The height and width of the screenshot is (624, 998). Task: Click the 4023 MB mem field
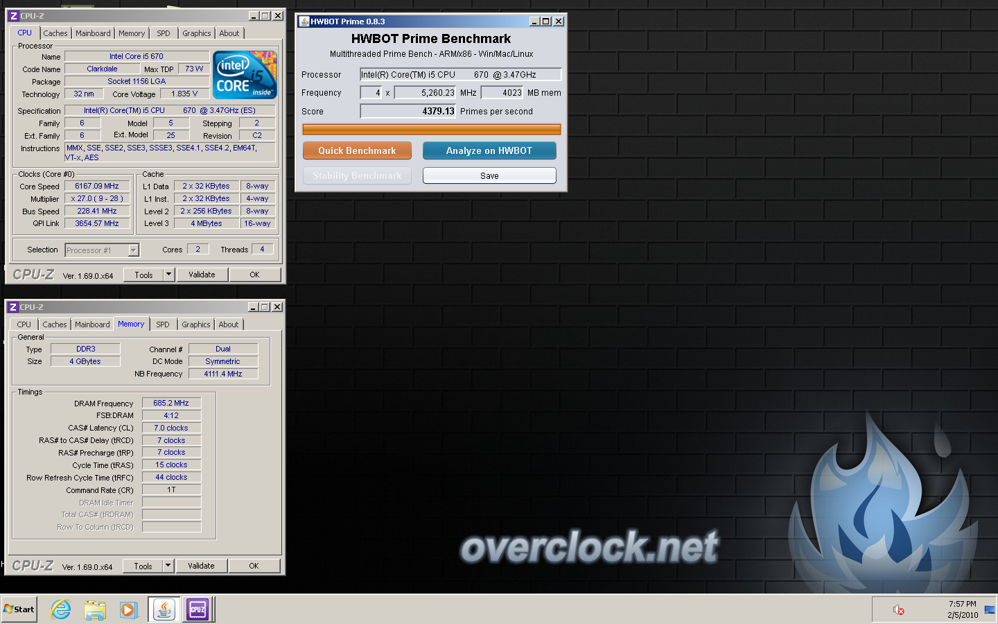tap(502, 92)
